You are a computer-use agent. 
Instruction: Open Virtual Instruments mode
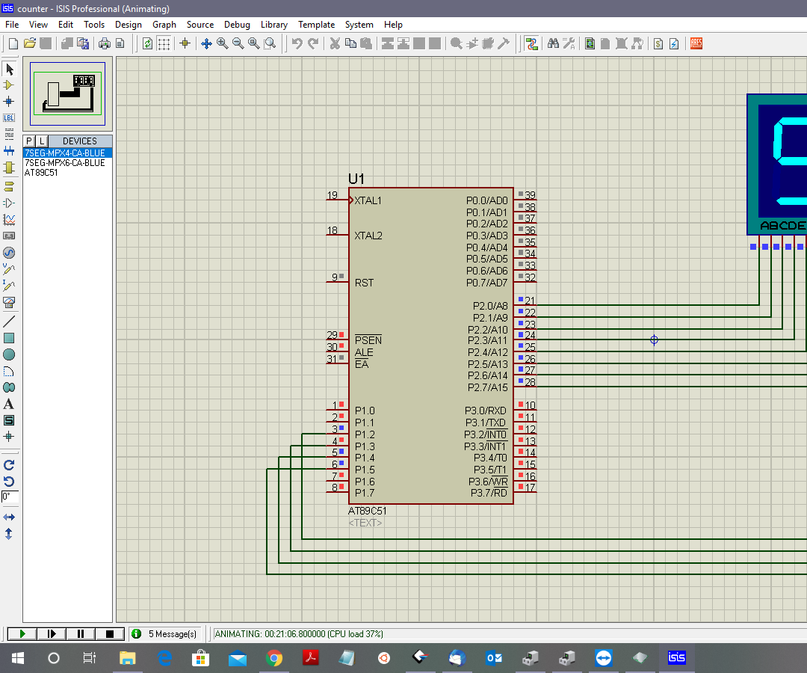click(9, 302)
